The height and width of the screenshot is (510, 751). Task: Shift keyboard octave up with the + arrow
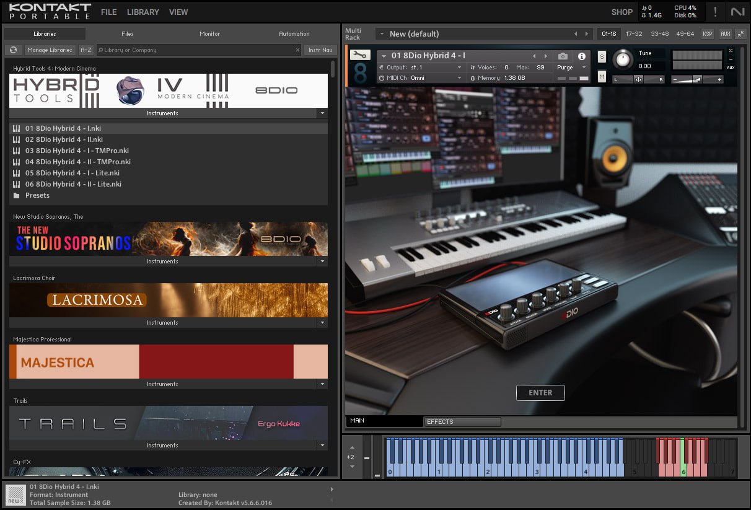[x=351, y=447]
